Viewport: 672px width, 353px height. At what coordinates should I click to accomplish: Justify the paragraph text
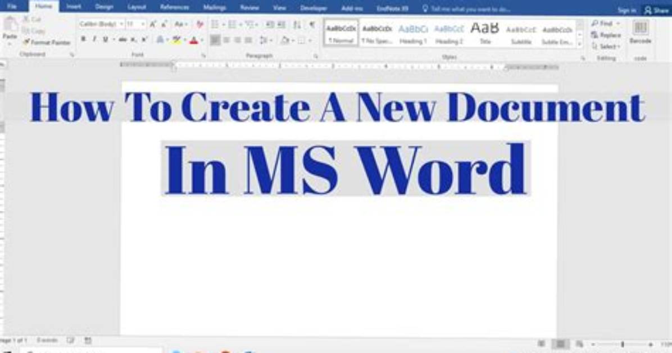(x=248, y=40)
